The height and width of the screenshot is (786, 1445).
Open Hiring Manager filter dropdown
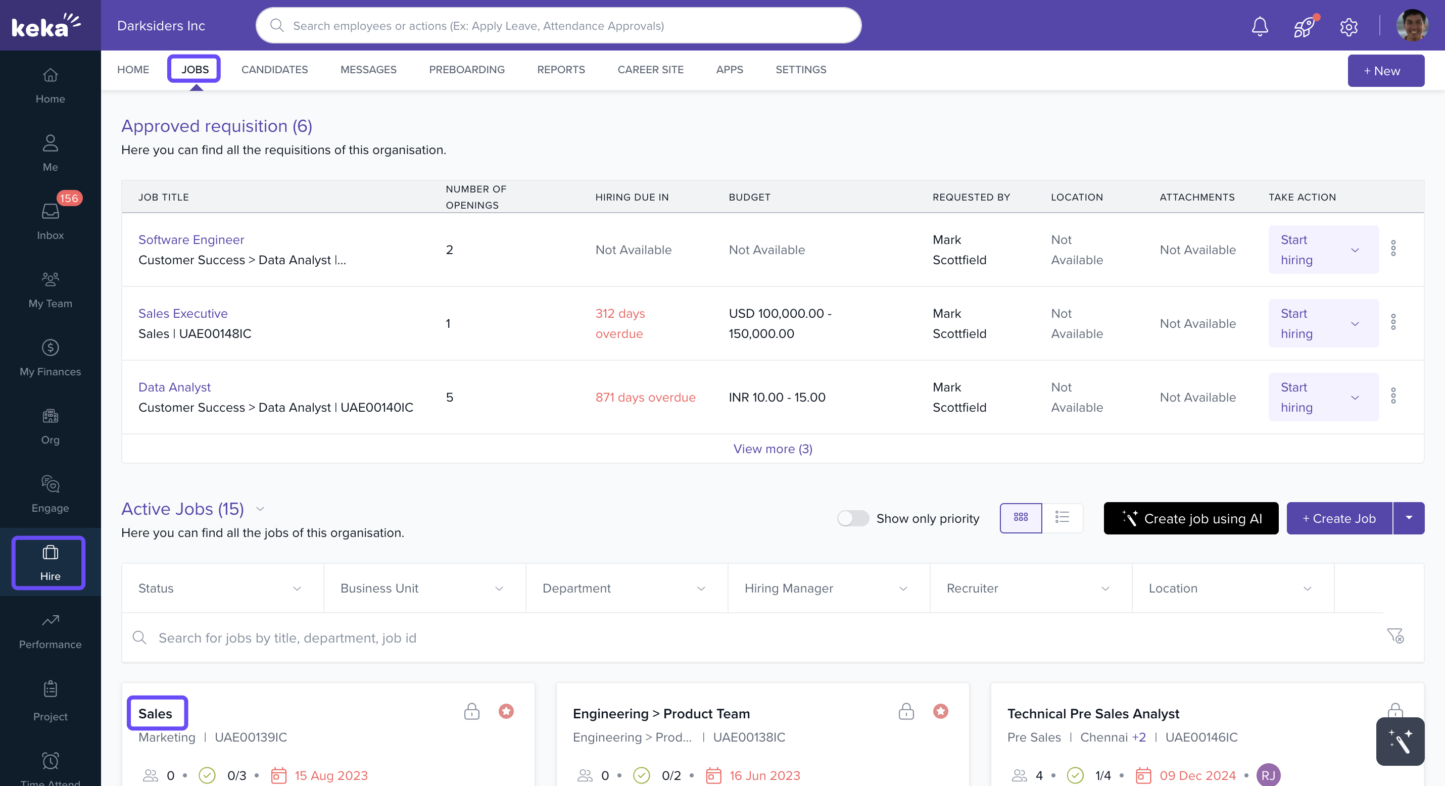[x=828, y=588]
